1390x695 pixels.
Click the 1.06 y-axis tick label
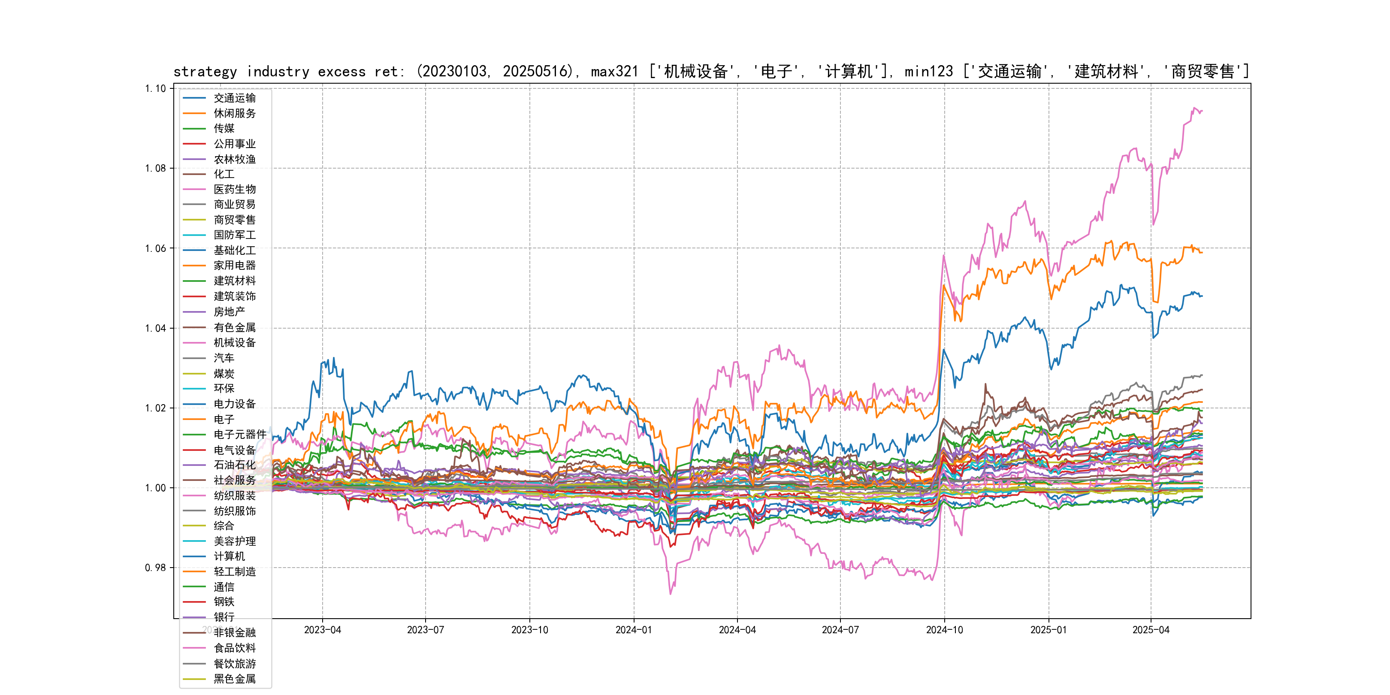click(x=155, y=248)
